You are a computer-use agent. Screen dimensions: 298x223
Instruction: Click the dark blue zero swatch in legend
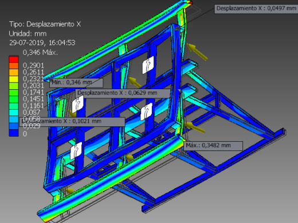click(x=14, y=133)
